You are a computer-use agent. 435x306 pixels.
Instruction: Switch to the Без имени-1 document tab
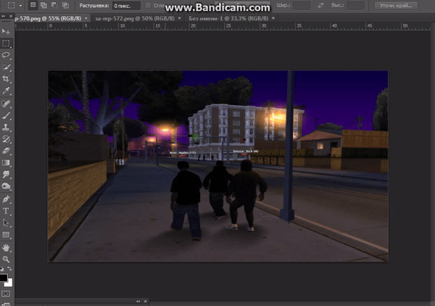tap(228, 19)
